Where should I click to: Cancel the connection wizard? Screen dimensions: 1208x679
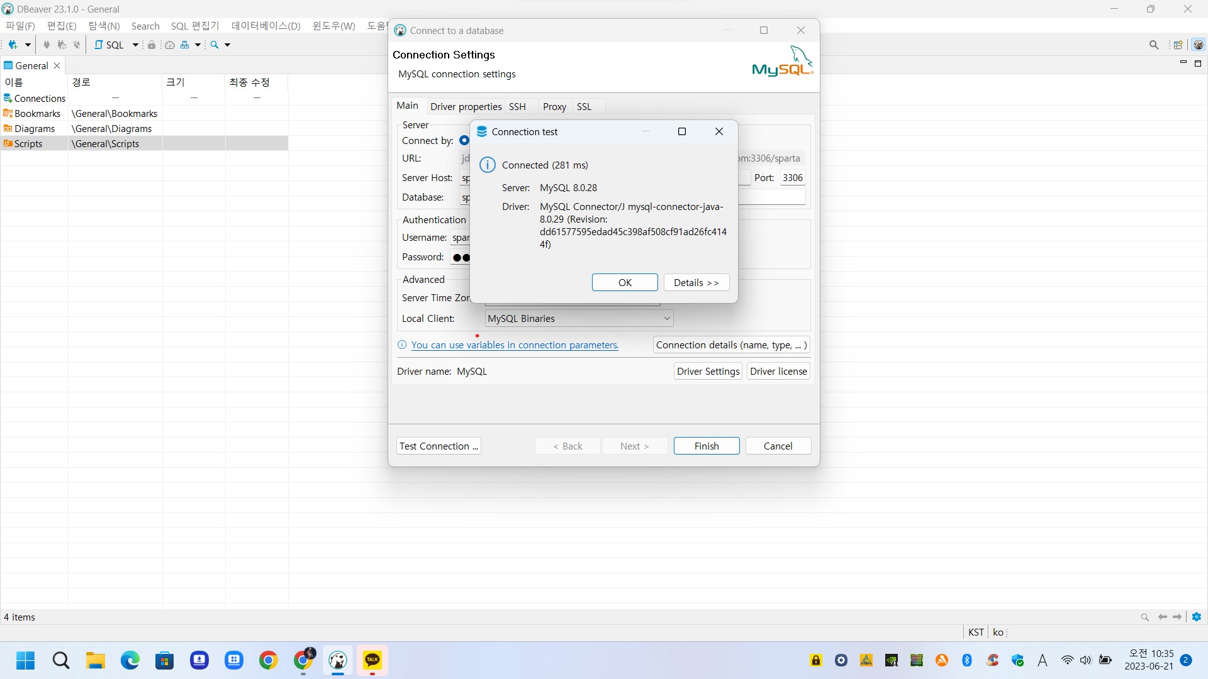[x=778, y=446]
